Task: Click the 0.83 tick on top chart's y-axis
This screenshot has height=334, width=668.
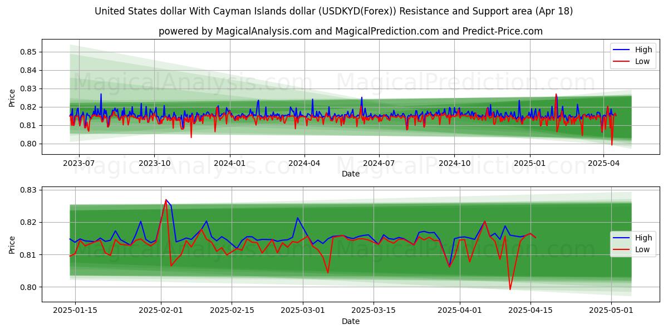Action: pos(28,89)
